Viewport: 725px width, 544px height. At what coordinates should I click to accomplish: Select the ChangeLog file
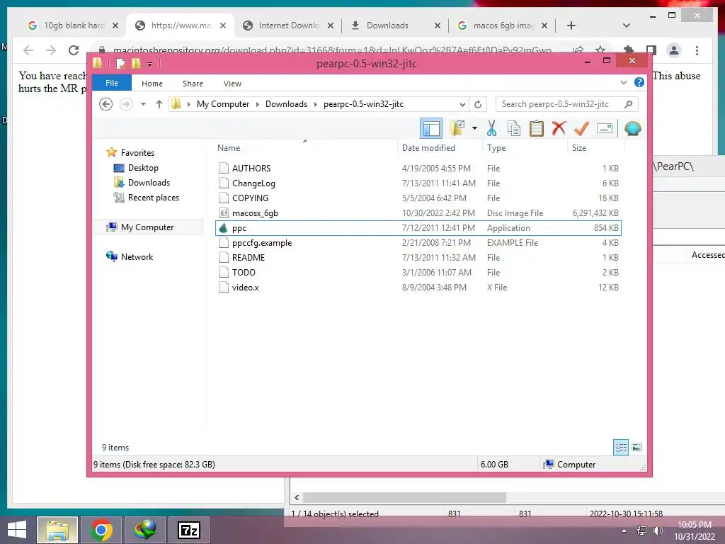418,183
